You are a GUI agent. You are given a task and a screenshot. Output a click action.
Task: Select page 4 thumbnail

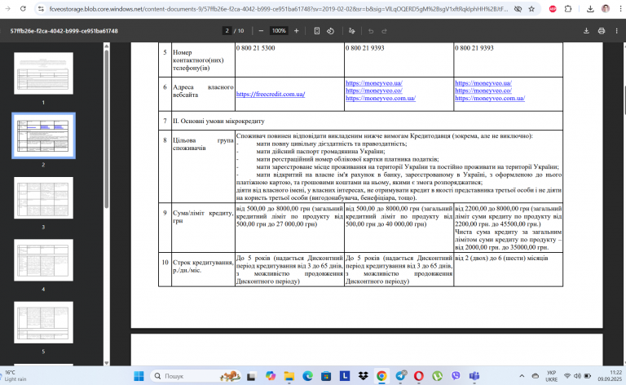pos(43,260)
